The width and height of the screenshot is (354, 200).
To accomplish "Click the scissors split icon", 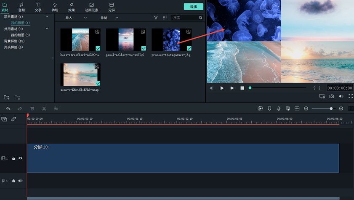I will 44,108.
